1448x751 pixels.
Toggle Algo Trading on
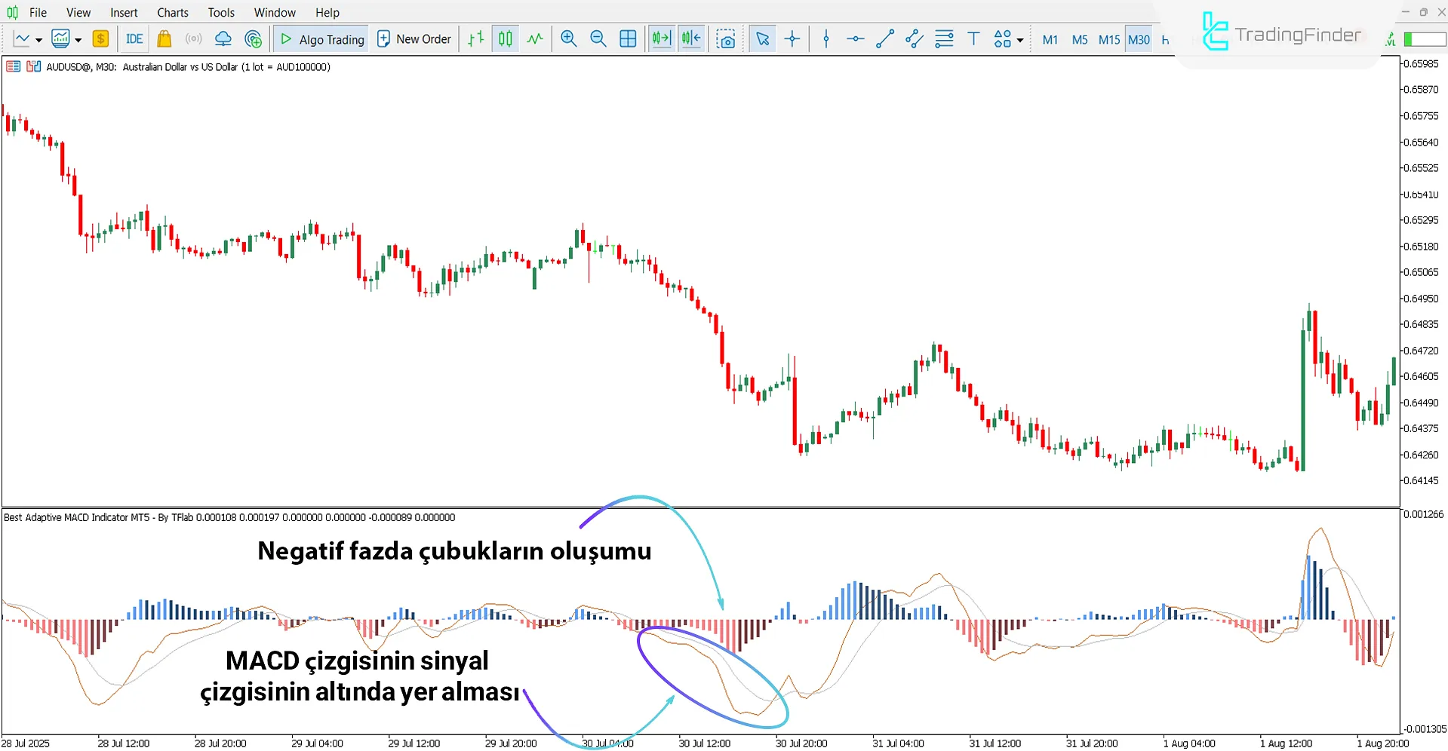tap(321, 38)
